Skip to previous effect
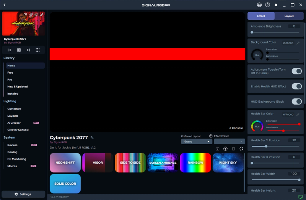 9,50
